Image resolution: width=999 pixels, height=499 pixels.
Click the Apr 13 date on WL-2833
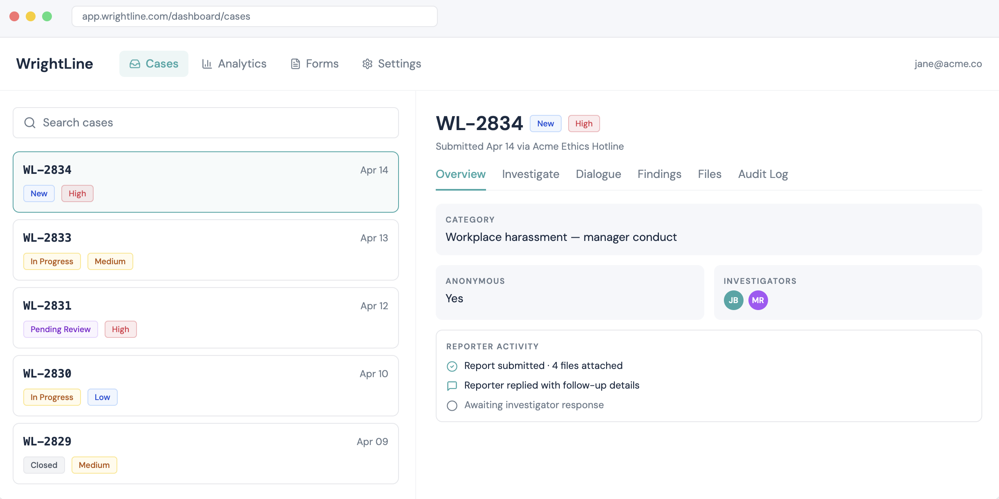point(374,238)
